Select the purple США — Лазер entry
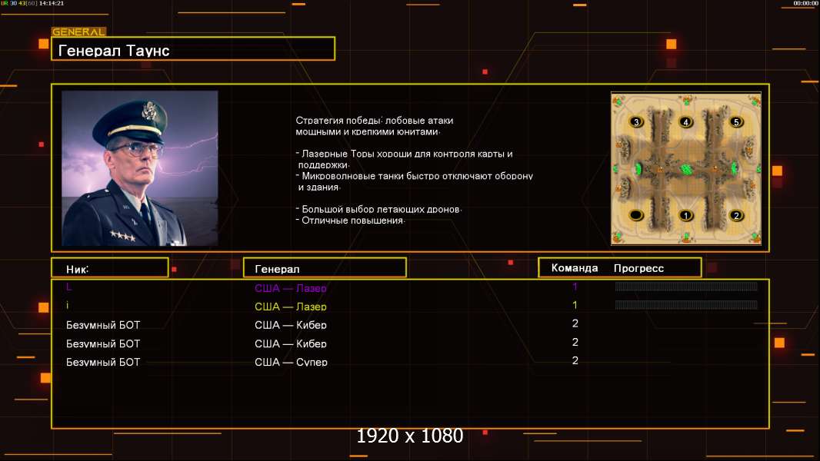The height and width of the screenshot is (461, 820). (x=290, y=287)
